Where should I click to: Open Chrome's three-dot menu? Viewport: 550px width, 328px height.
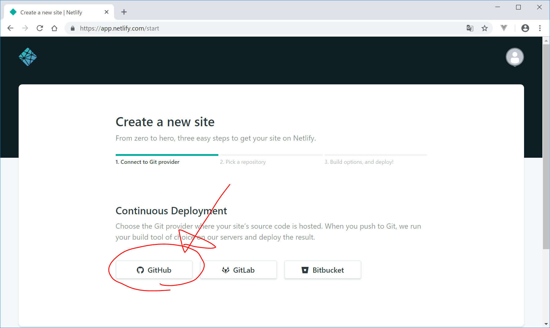tap(540, 28)
